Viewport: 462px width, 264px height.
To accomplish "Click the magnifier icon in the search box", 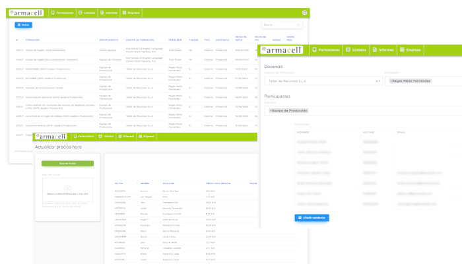I will (x=298, y=25).
